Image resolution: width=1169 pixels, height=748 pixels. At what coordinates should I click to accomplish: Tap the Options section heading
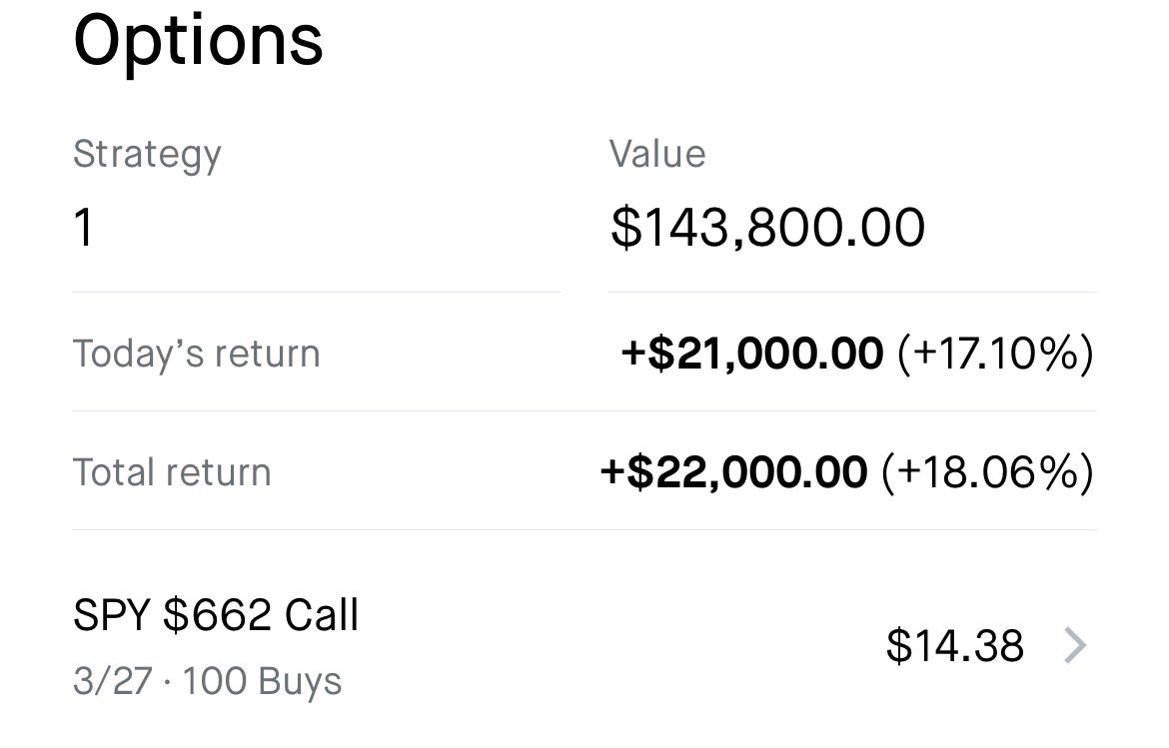pos(198,42)
